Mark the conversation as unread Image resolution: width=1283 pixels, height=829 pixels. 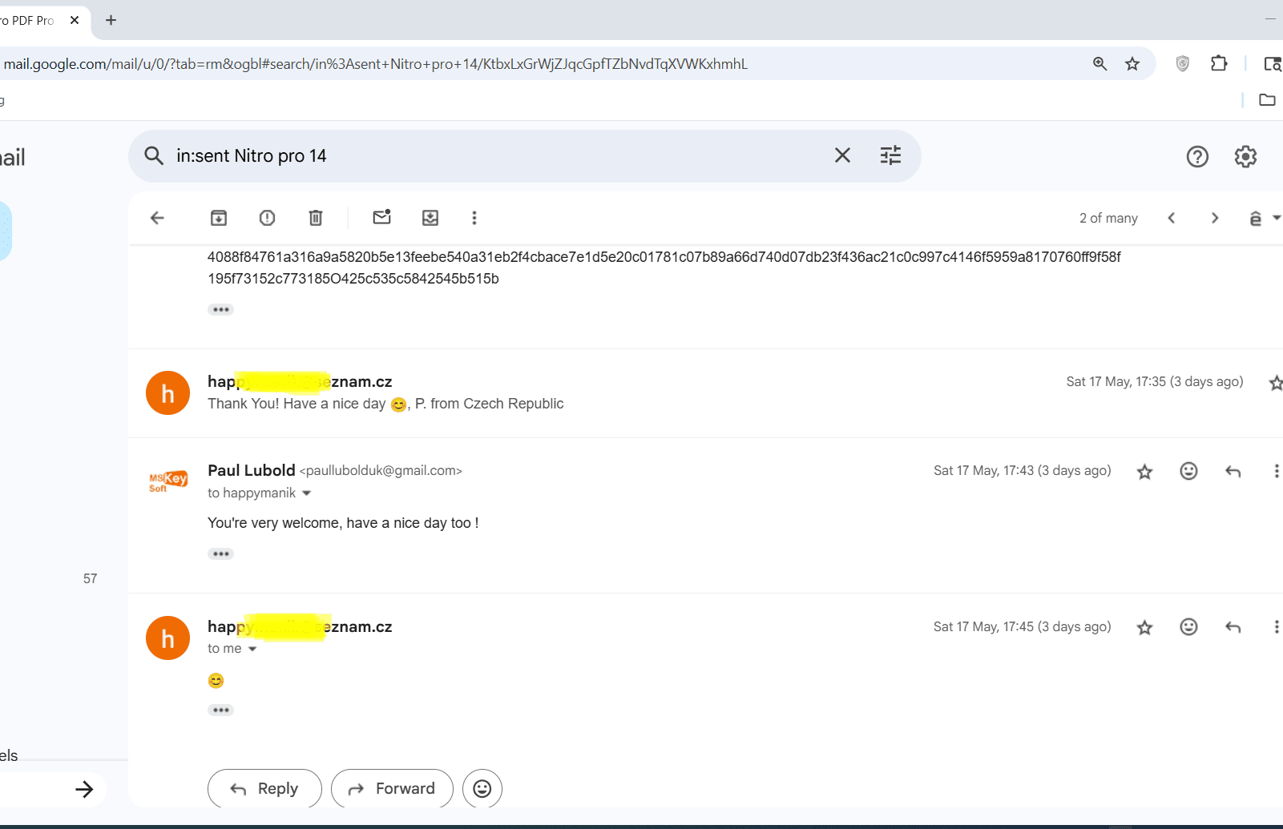click(x=381, y=218)
